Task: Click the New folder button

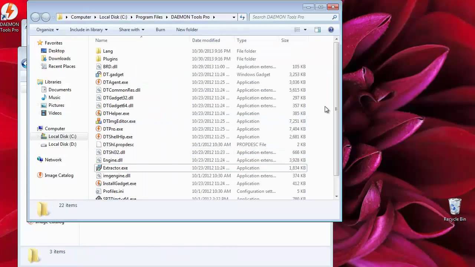Action: 187,30
